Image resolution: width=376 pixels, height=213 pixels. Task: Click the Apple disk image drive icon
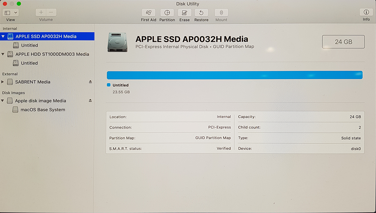[x=9, y=101]
